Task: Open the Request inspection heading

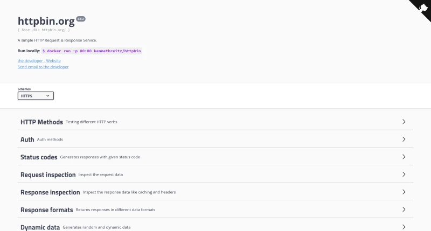Action: coord(48,174)
